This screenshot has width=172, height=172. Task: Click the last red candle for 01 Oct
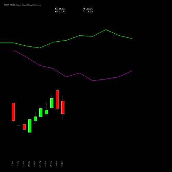point(63,107)
